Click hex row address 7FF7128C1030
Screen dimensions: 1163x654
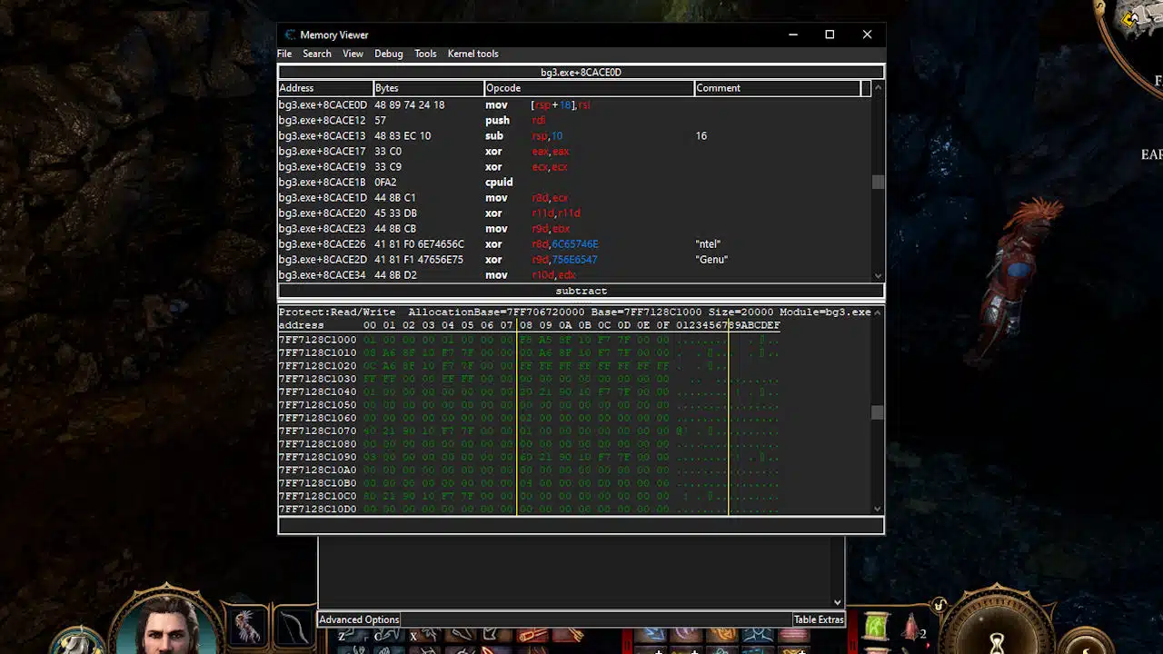(318, 379)
